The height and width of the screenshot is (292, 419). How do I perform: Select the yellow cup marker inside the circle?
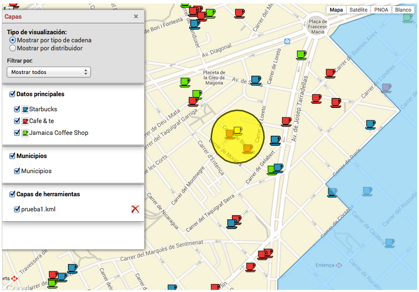pyautogui.click(x=238, y=130)
